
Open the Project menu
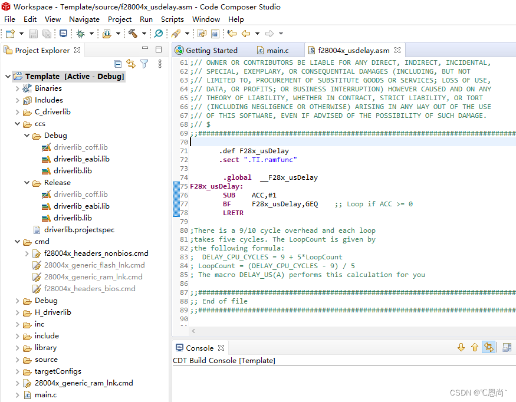(120, 19)
